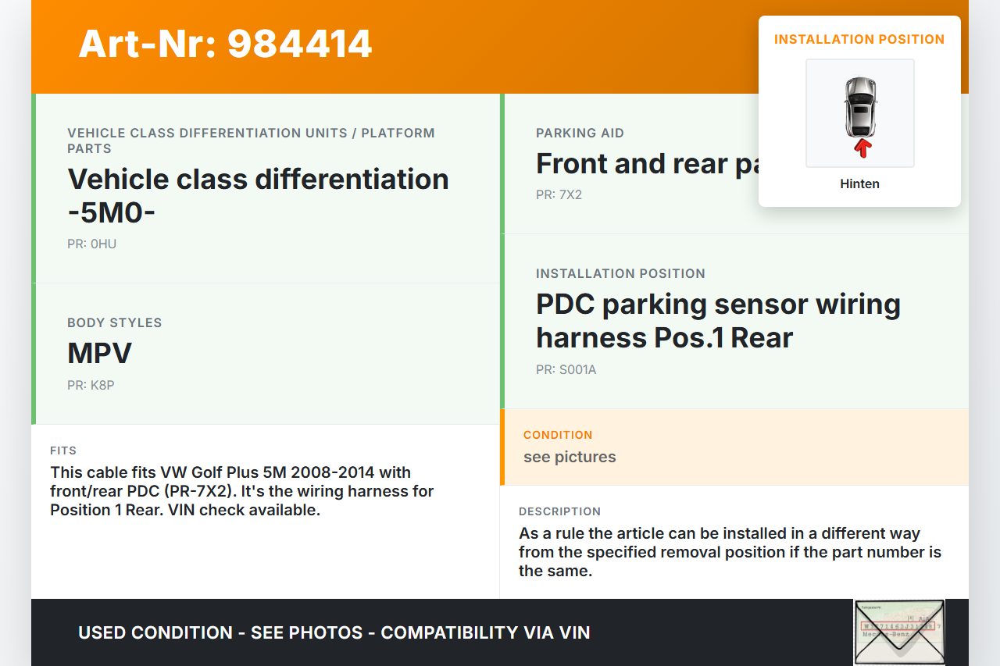Click the orange CONDITION label

(x=558, y=435)
